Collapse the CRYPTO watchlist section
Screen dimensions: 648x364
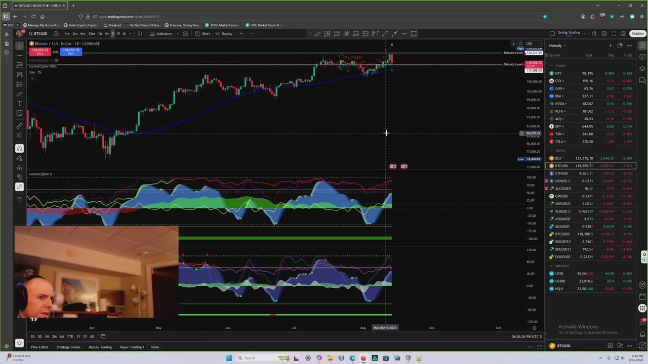[552, 151]
